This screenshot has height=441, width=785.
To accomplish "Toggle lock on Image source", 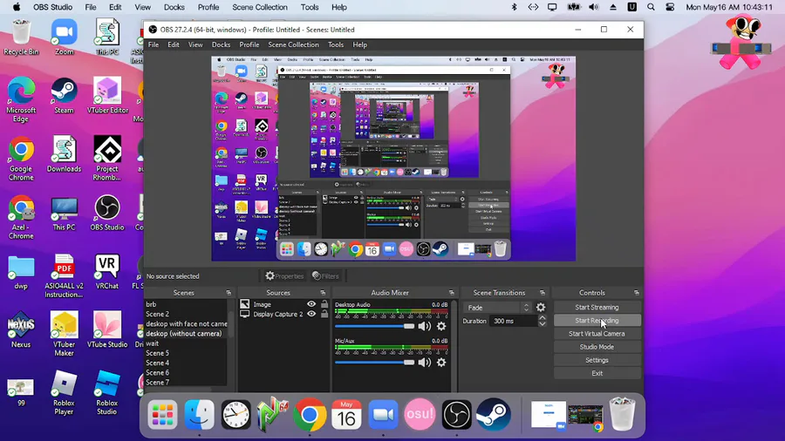I will coord(324,304).
